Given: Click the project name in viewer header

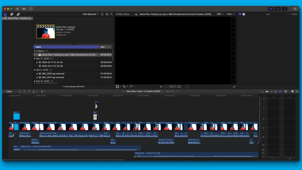Looking at the screenshot, I should point(175,14).
